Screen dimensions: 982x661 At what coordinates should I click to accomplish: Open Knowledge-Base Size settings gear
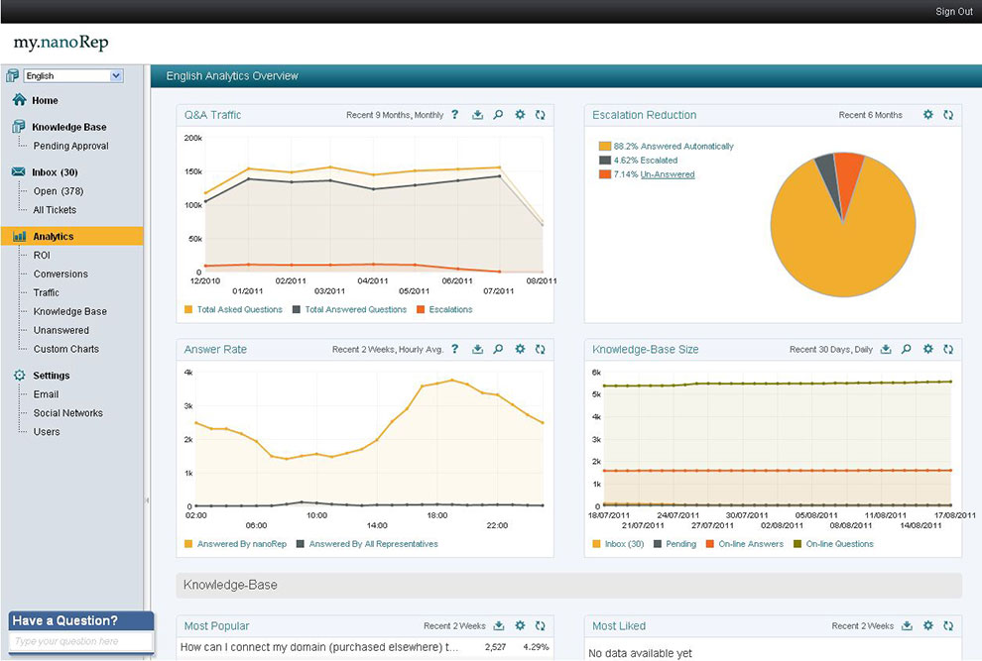(x=928, y=349)
